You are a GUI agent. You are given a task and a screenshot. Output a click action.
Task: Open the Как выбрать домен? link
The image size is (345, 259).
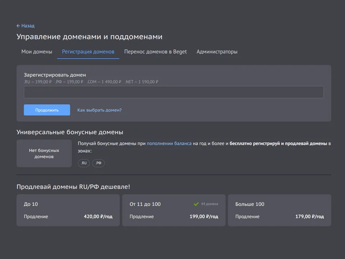point(100,110)
